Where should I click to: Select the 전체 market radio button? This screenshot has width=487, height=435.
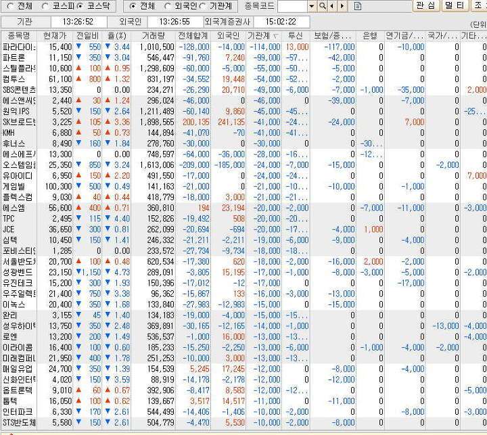click(x=11, y=6)
